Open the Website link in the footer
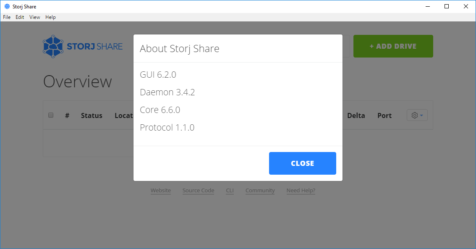The image size is (476, 249). point(161,190)
